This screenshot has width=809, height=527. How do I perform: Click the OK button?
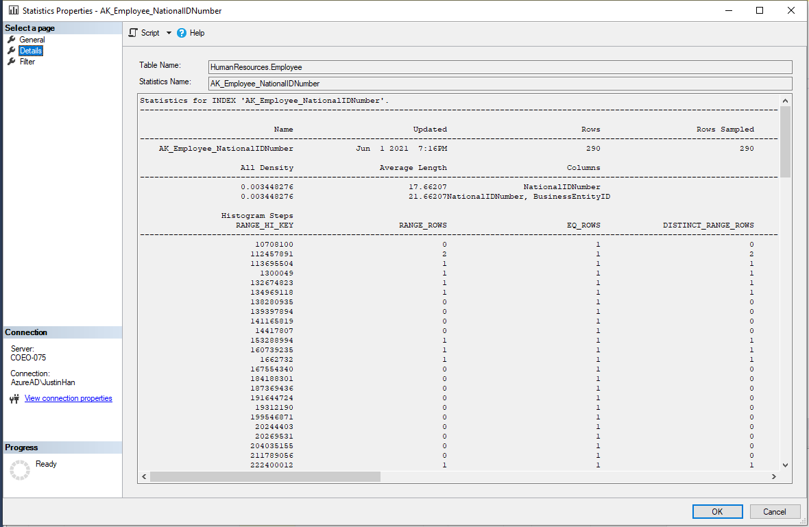click(x=717, y=511)
